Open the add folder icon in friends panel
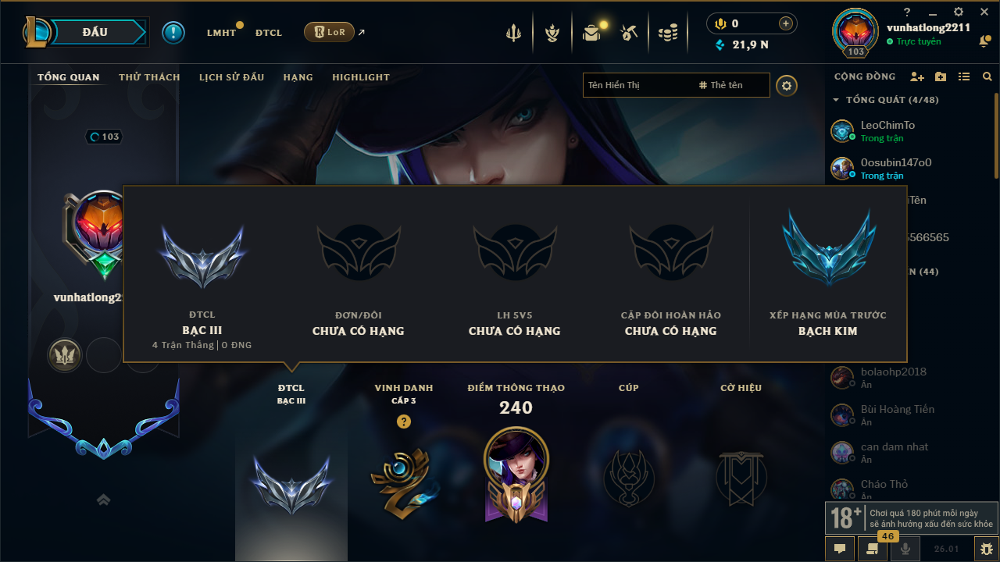 click(941, 76)
